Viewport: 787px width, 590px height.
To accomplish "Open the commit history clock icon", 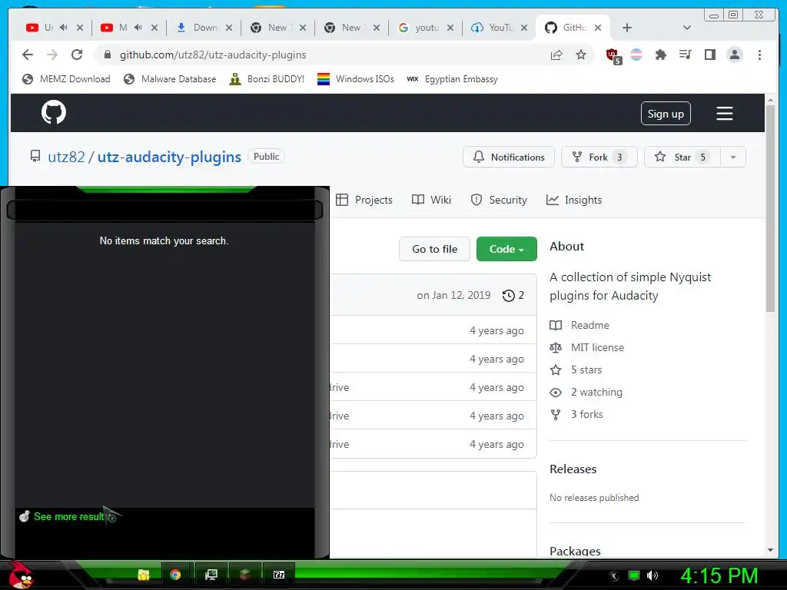I will point(509,296).
